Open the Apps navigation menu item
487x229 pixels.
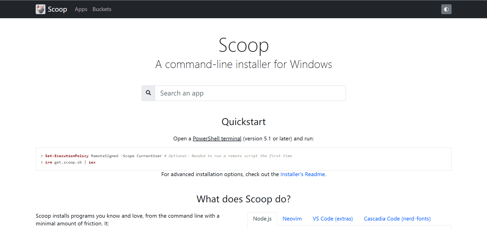pyautogui.click(x=81, y=9)
